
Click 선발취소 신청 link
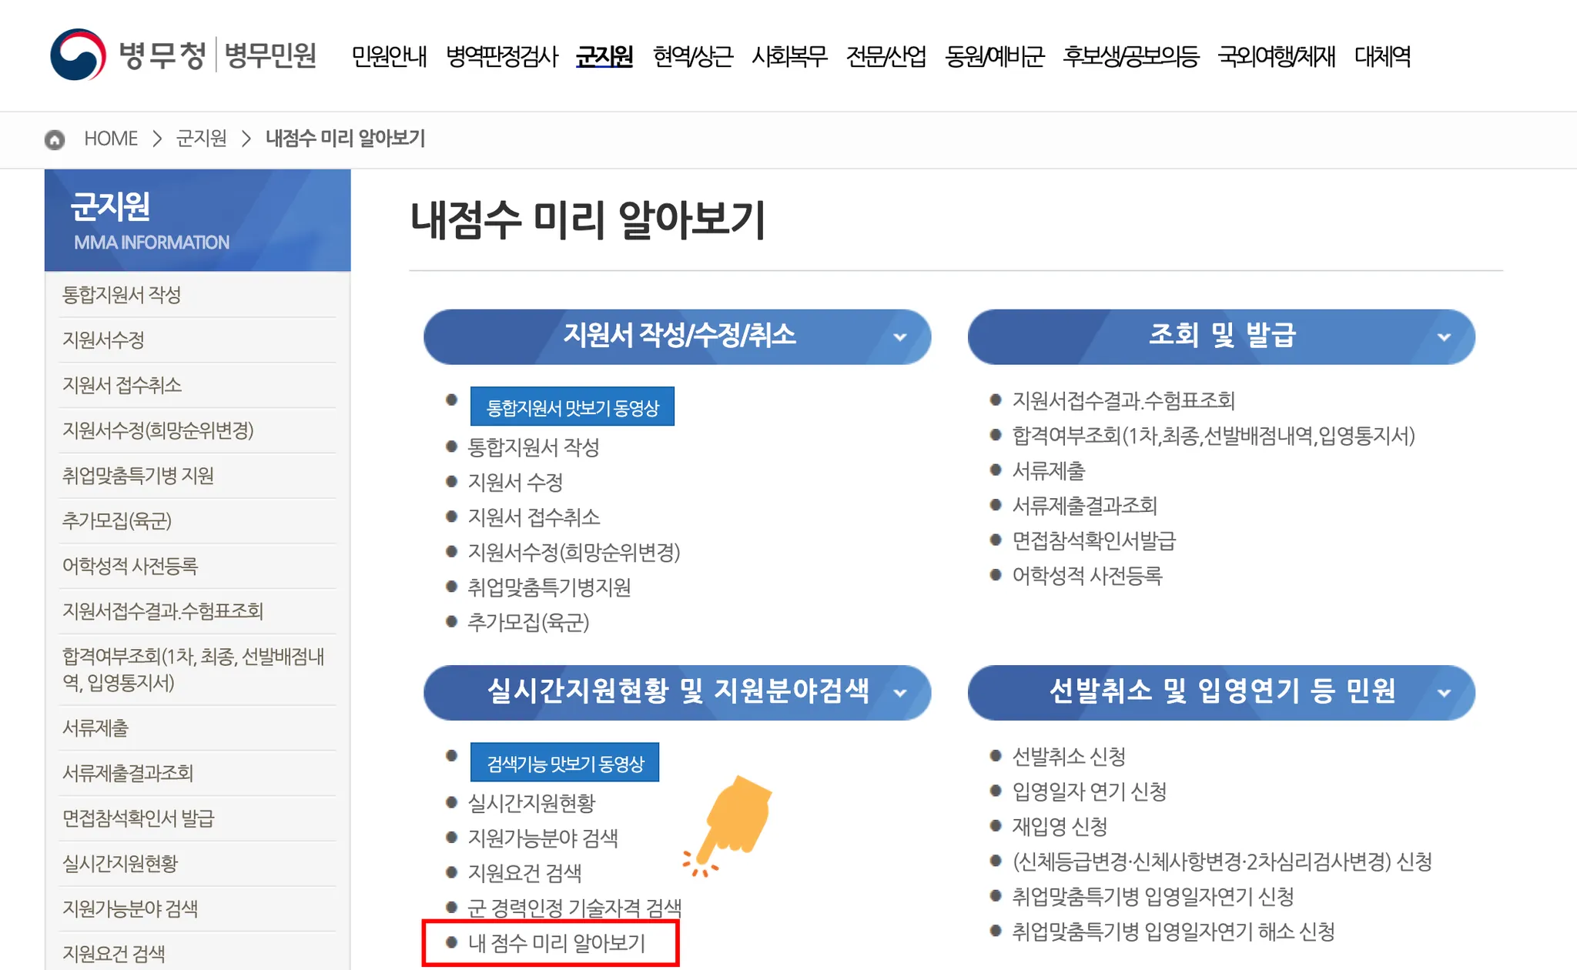[x=1069, y=757]
